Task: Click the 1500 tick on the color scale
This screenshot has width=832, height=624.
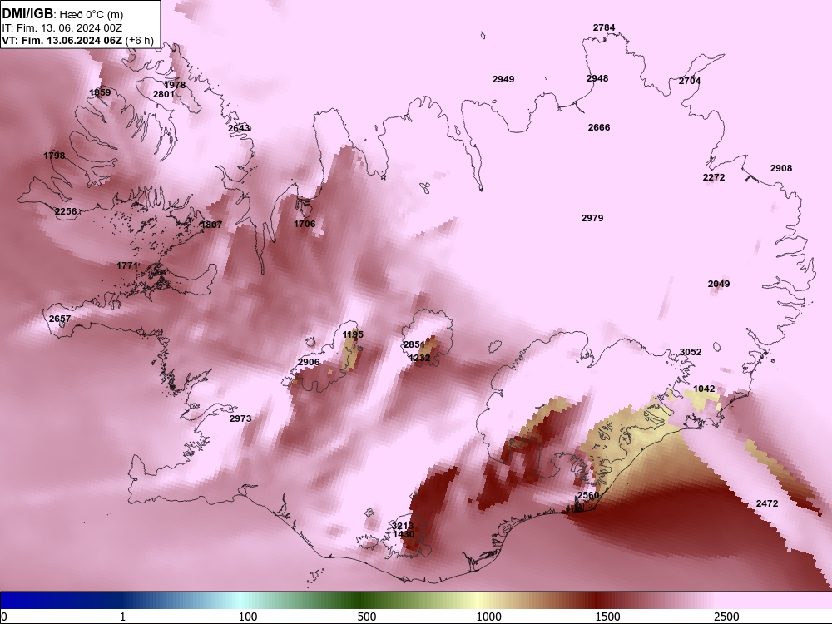Action: (607, 617)
